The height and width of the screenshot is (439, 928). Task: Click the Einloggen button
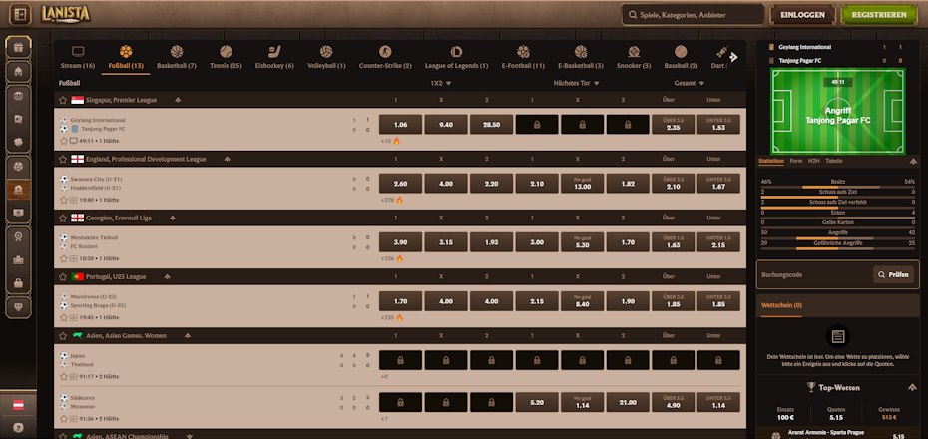(802, 15)
